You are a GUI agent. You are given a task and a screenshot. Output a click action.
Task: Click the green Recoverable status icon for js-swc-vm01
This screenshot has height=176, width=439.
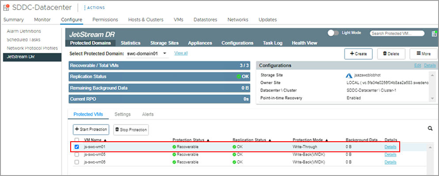[x=174, y=147]
